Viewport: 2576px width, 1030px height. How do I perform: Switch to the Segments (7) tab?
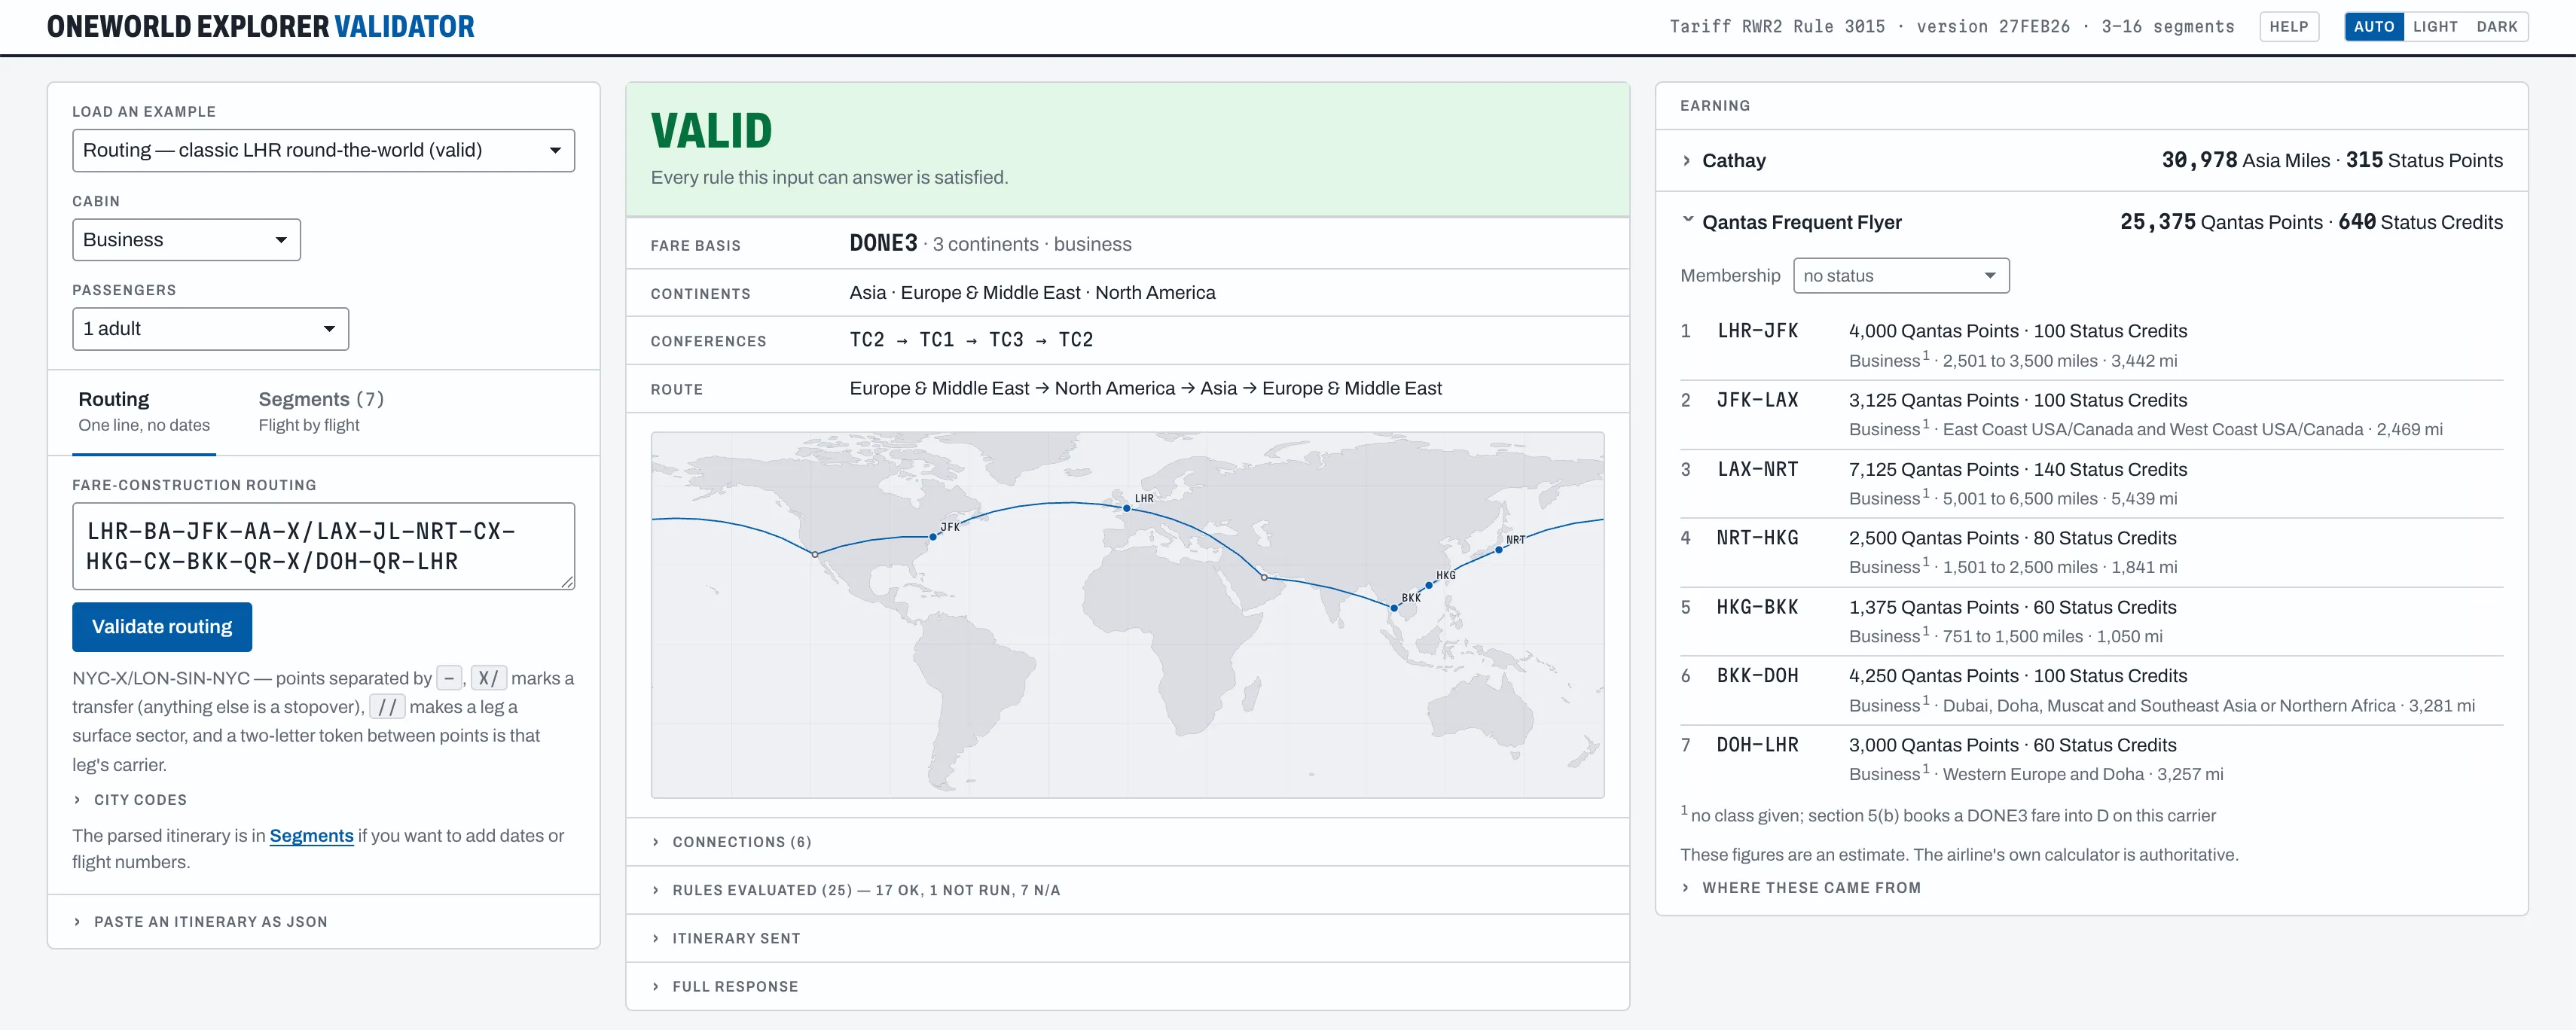pyautogui.click(x=321, y=411)
